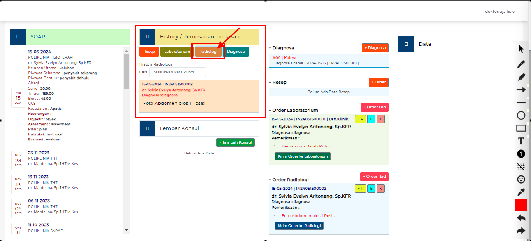This screenshot has height=241, width=531.
Task: Collapse the Order Laboratorium section
Action: (x=270, y=110)
